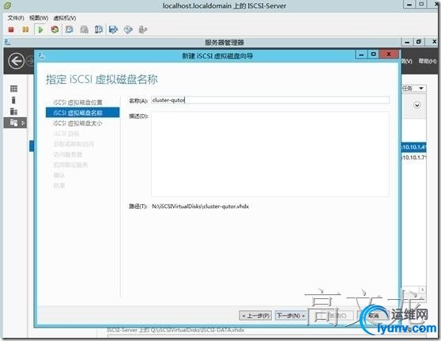The image size is (441, 341).
Task: Open the 视图(W) menu
Action: 39,18
